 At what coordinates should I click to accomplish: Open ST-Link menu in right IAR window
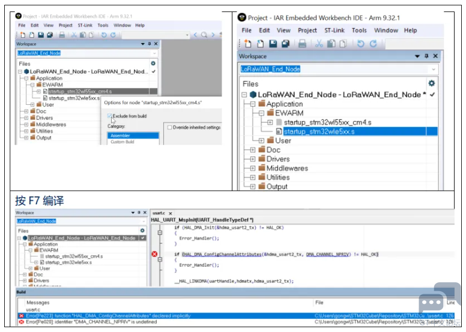coord(334,30)
